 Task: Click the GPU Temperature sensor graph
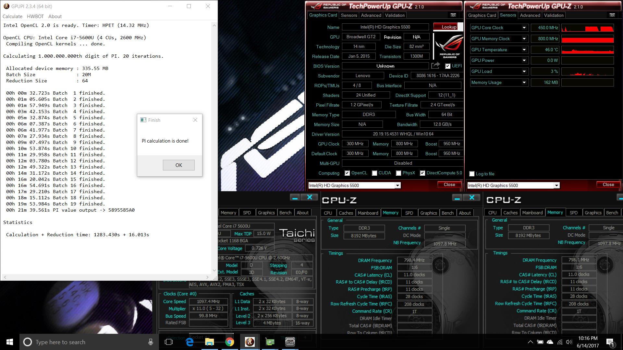587,50
